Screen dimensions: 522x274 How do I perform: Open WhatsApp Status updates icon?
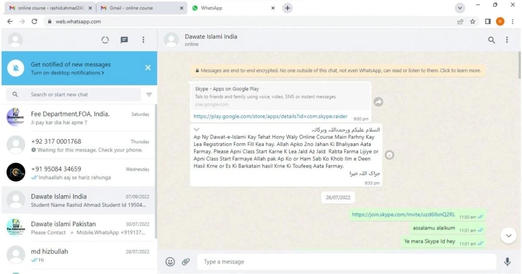point(105,40)
